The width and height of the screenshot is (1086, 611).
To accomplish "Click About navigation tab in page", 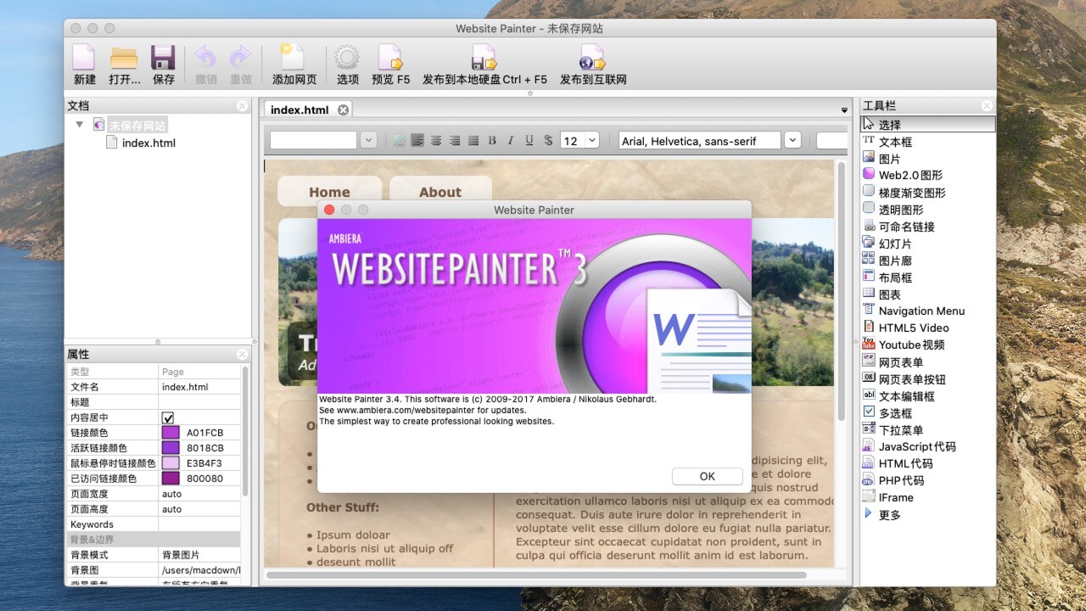I will pos(440,192).
